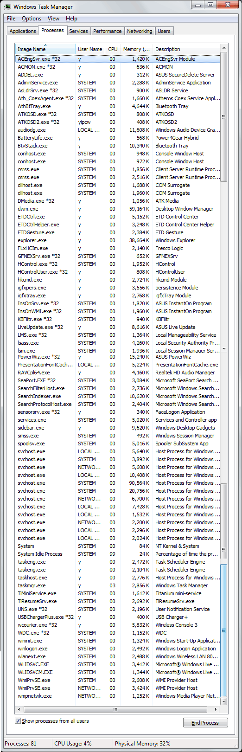Screen dimensions: 242x752
Task: Select the dwm.exe process
Action: (118, 209)
